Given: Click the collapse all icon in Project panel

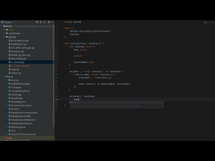Looking at the screenshot, I should pos(44,22).
